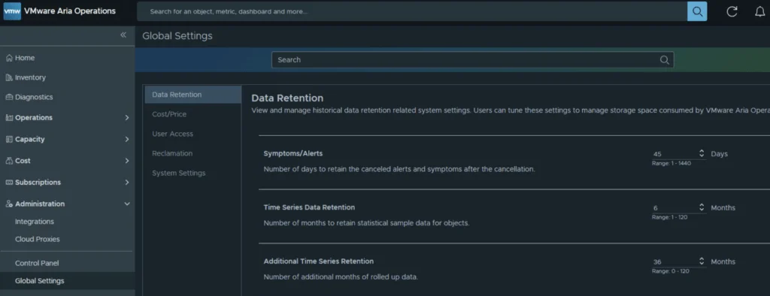Click the 'Range: 0 - 120' hint
Image resolution: width=770 pixels, height=296 pixels.
pos(670,271)
